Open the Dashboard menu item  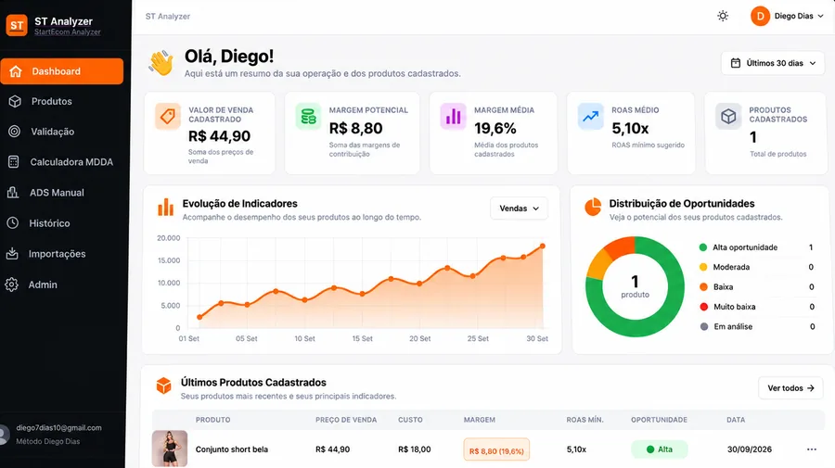click(62, 71)
